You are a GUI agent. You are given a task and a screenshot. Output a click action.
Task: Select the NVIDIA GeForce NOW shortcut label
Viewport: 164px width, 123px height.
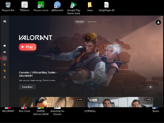click(41, 113)
